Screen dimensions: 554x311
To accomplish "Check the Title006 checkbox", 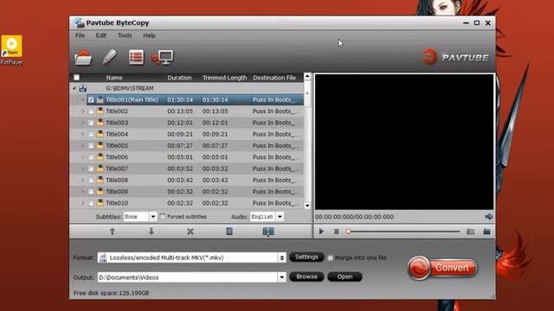I will pos(91,157).
